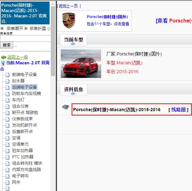Click Porsche(保时捷)-Macan(迈凯)-2015-2016 entry text
Viewport: 192px width, 191px height.
117,110
